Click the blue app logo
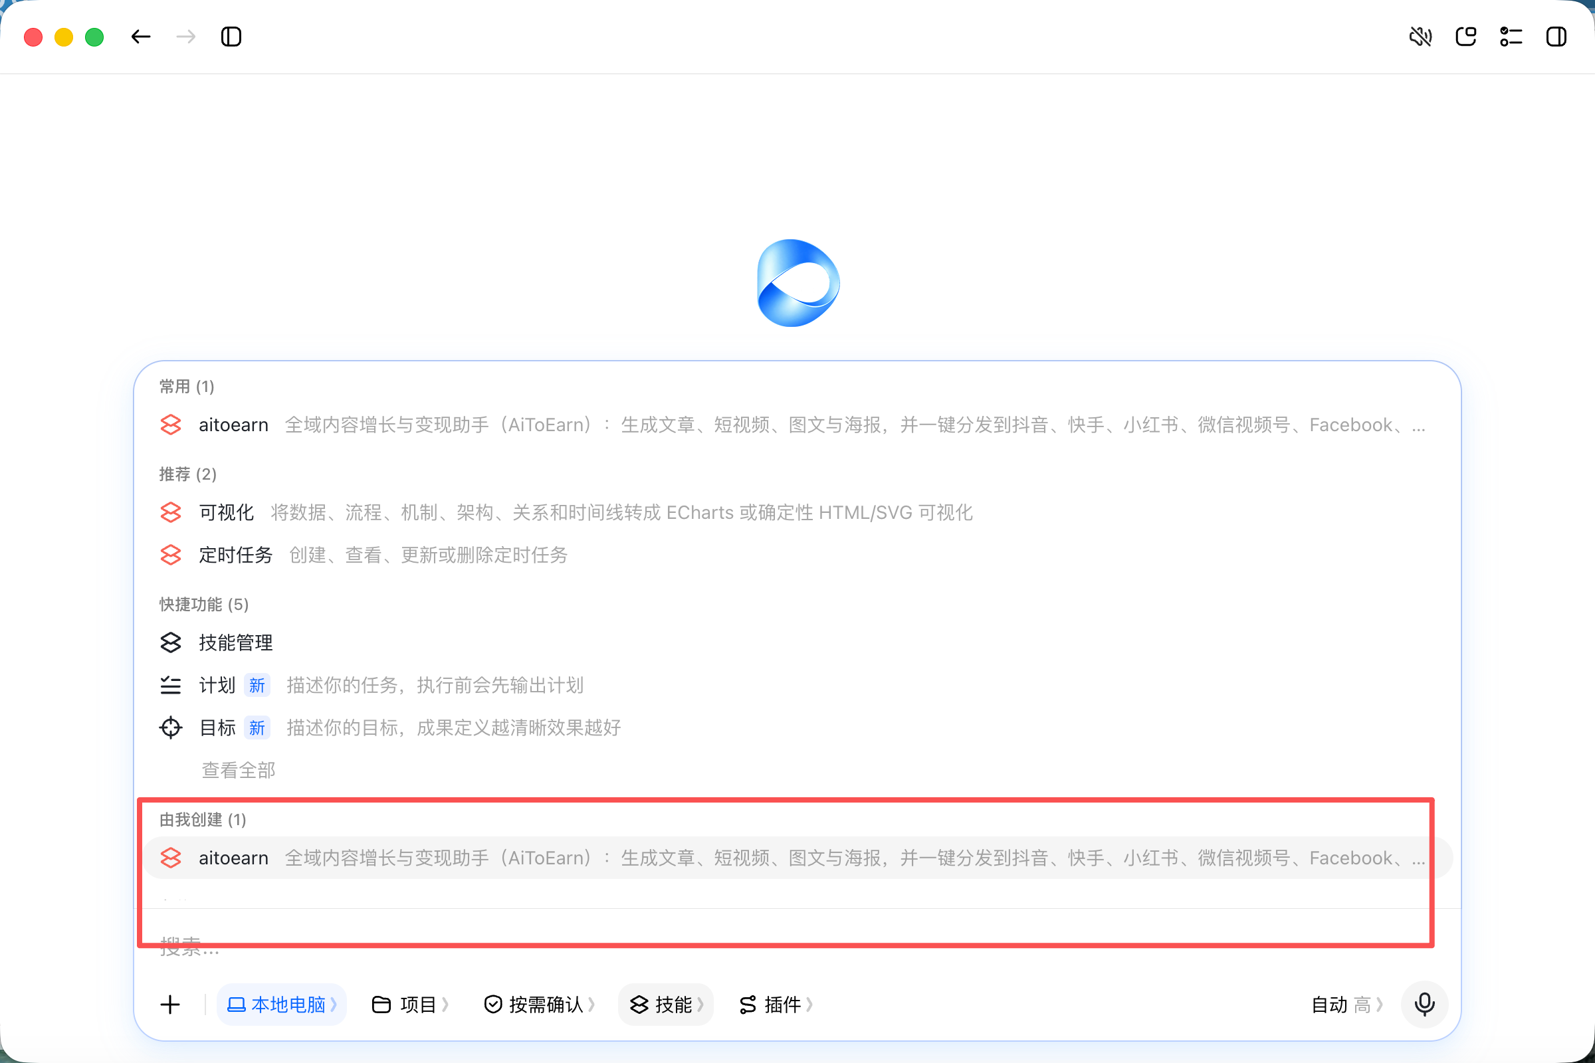The image size is (1595, 1063). pos(798,284)
